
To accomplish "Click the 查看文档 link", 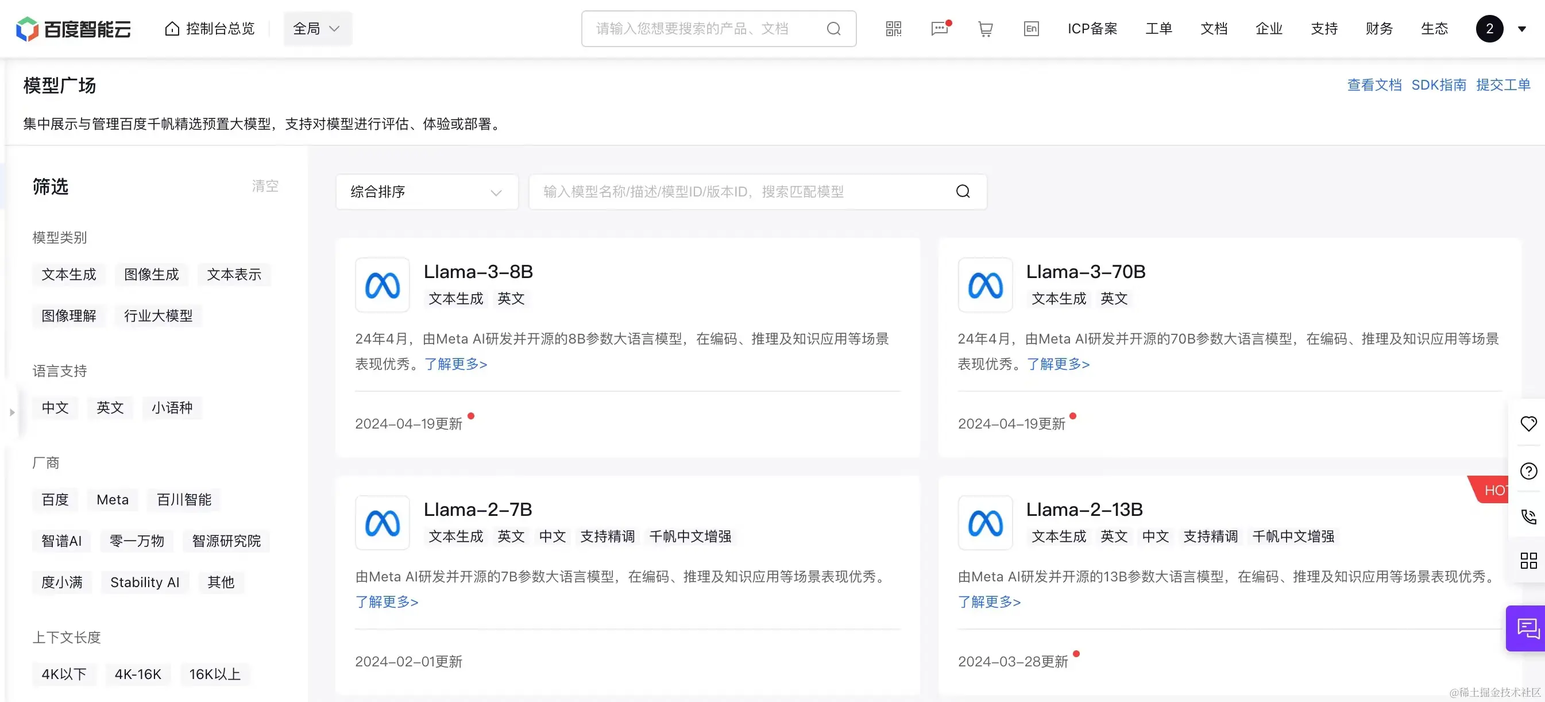I will pyautogui.click(x=1373, y=85).
